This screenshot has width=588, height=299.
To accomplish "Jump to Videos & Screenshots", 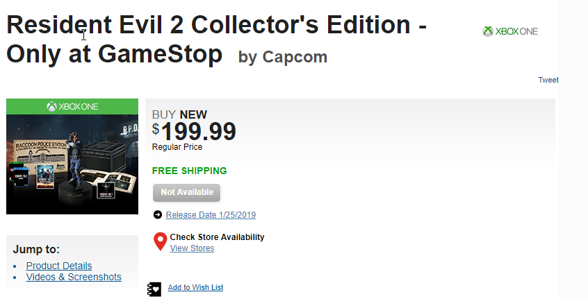I will (74, 277).
